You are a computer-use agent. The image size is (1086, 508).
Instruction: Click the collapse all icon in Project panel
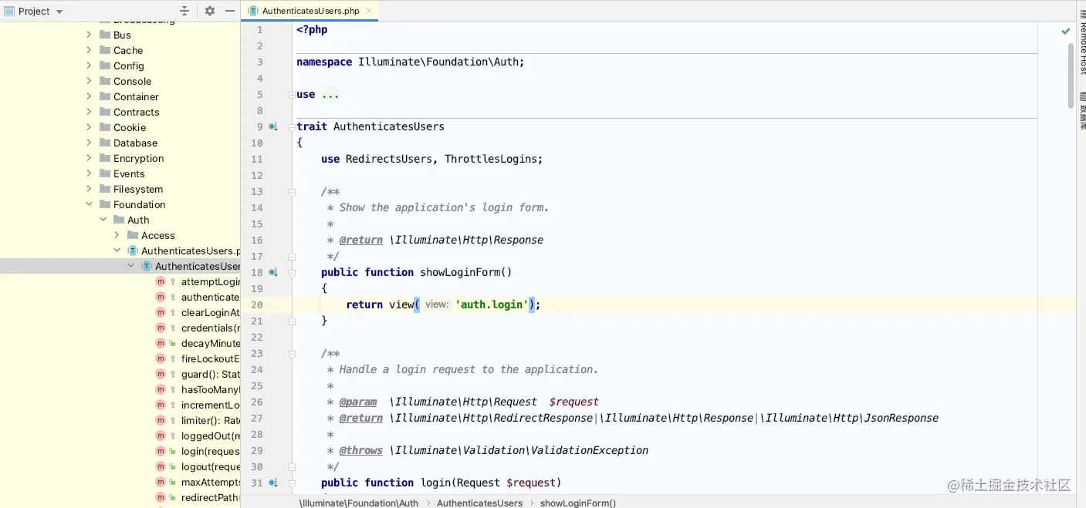coord(184,11)
